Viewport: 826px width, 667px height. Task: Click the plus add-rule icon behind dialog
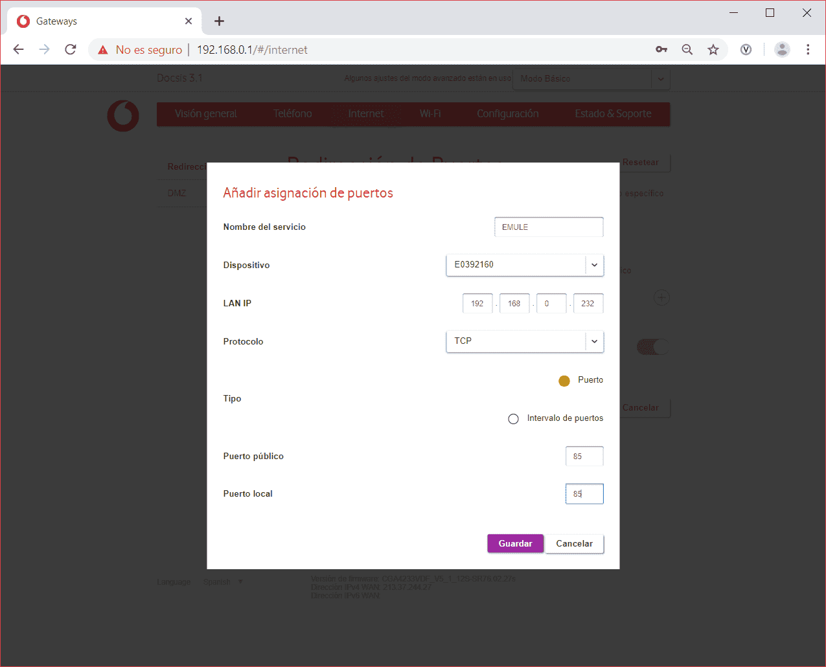click(x=661, y=298)
